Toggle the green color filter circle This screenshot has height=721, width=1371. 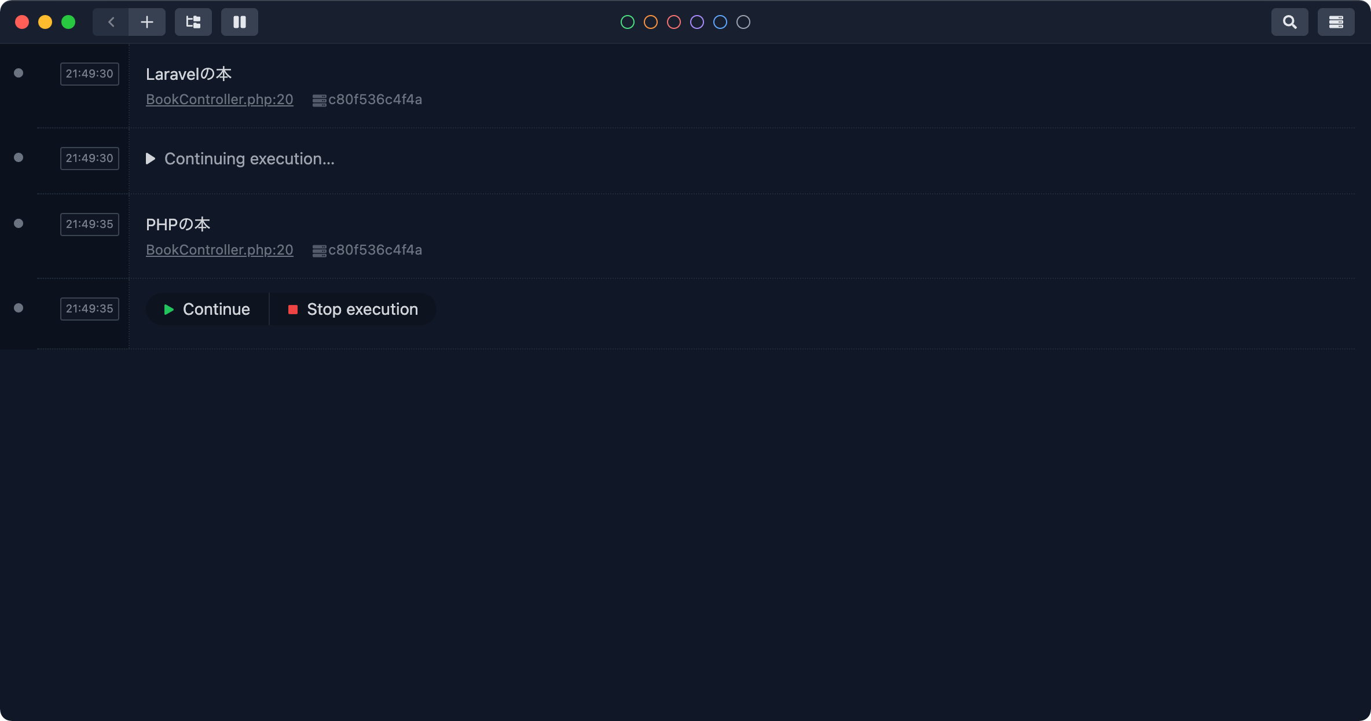point(627,22)
